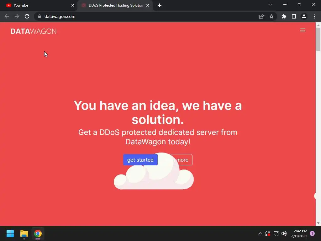
Task: Reload the current page
Action: (x=27, y=16)
